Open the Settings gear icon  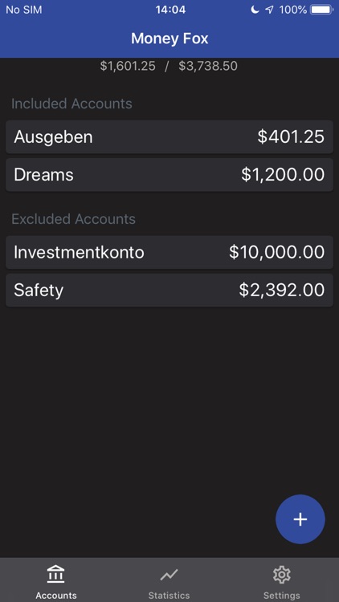pyautogui.click(x=282, y=575)
